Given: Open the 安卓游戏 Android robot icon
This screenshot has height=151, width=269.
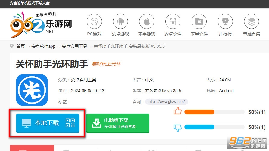Looking at the screenshot, I should point(120,22).
